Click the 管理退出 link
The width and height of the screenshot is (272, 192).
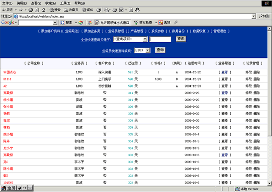pyautogui.click(x=220, y=31)
